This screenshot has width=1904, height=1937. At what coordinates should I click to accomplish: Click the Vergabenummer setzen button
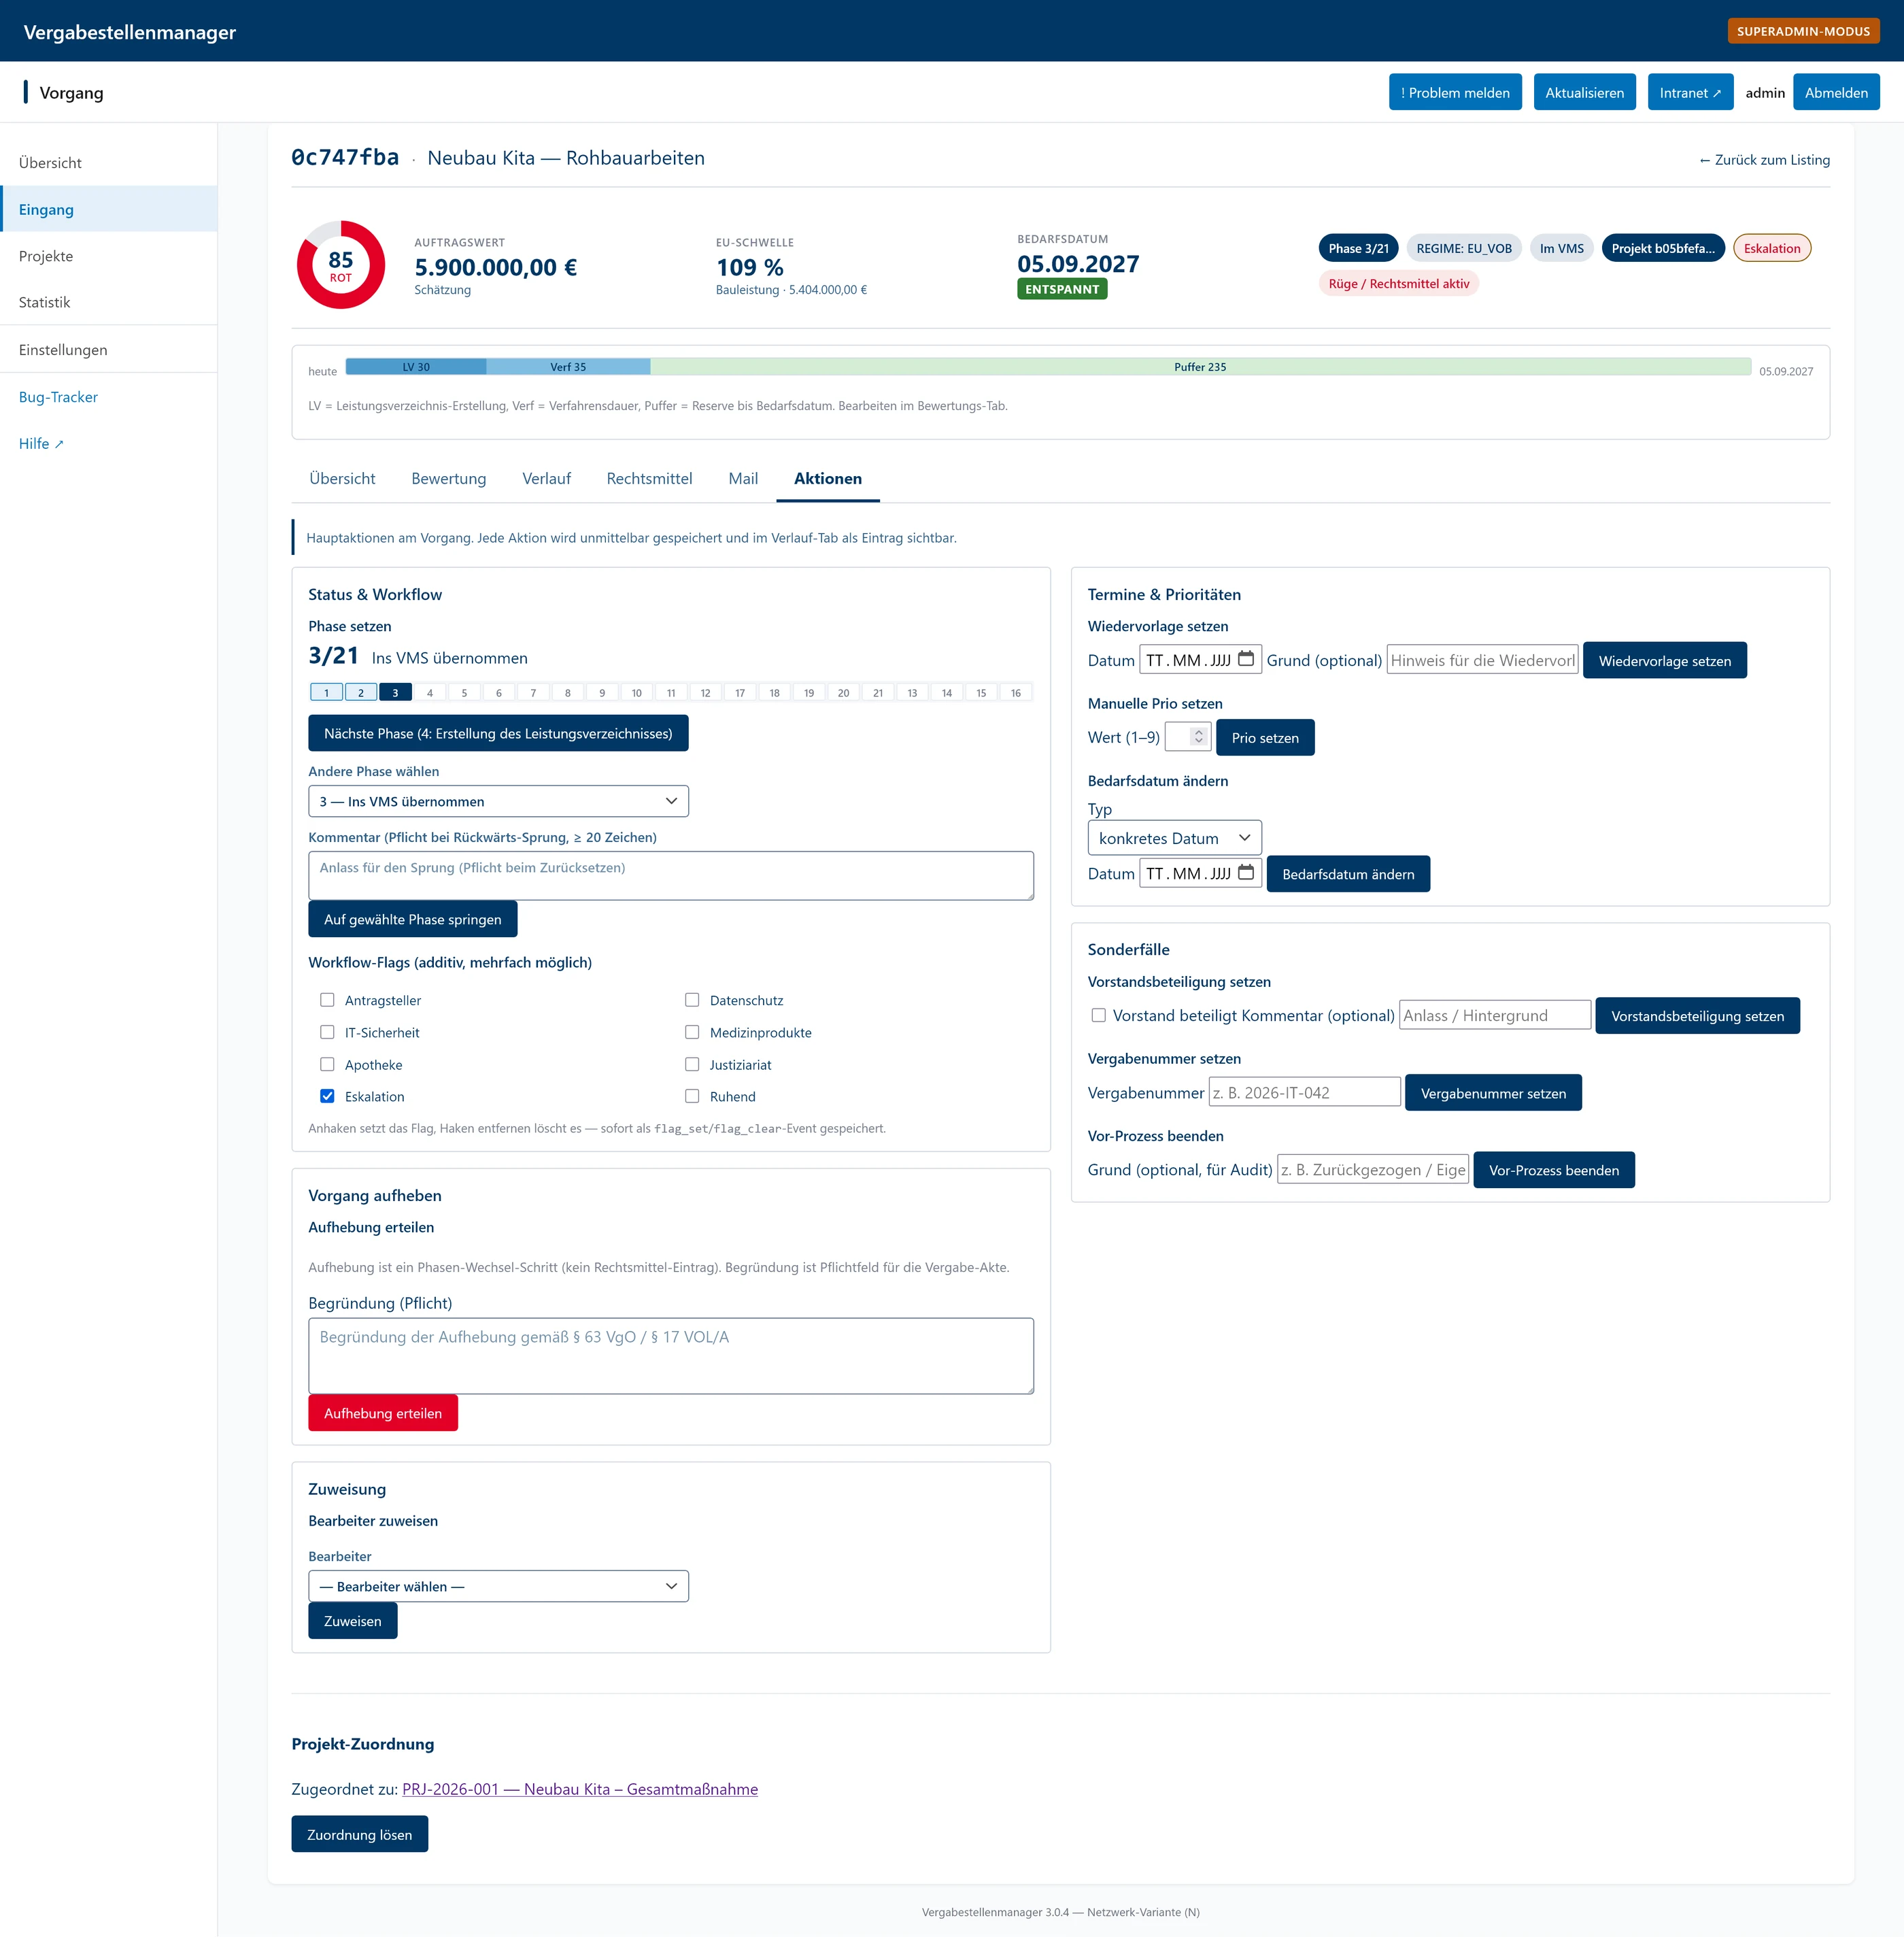1493,1093
